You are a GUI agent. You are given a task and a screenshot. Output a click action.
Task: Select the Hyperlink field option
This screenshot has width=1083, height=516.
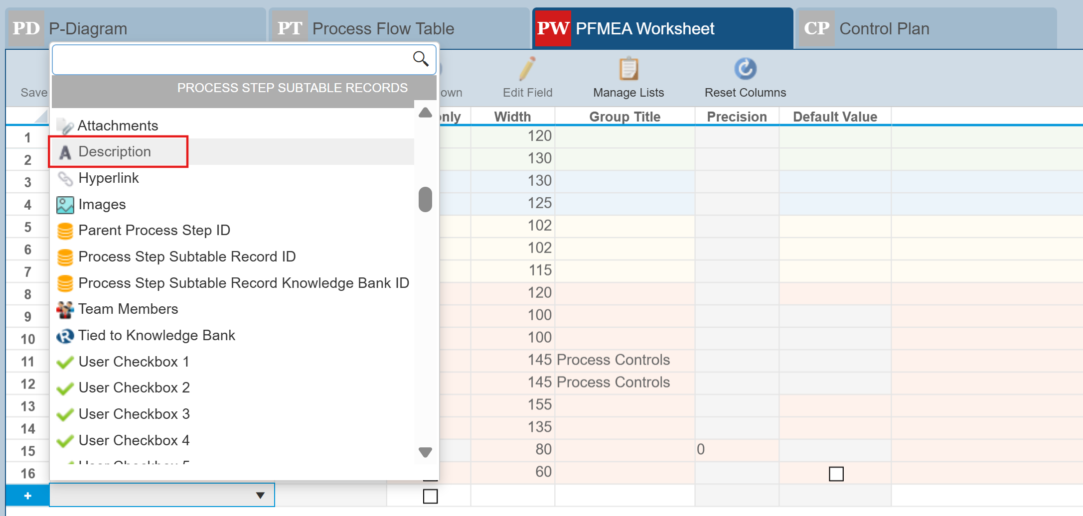click(108, 178)
